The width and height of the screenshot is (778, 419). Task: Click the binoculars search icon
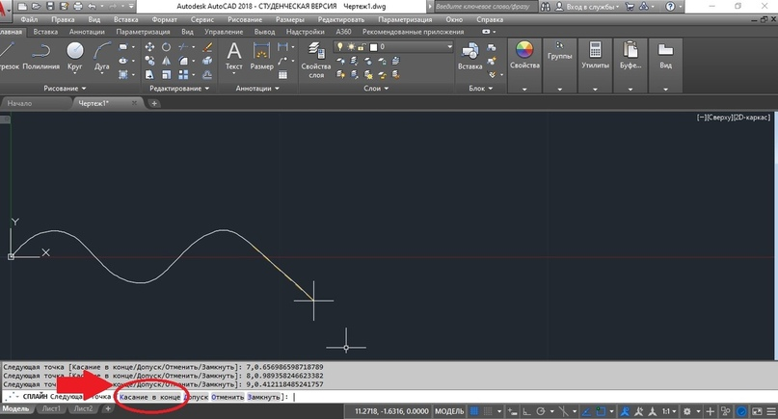[x=546, y=7]
